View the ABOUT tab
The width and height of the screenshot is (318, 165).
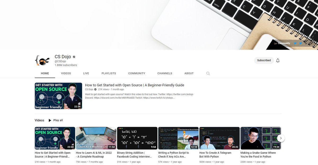click(189, 73)
